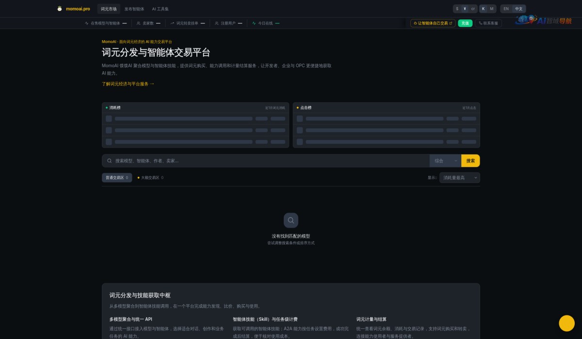
Task: Select the 普通交易区 tab
Action: (117, 178)
